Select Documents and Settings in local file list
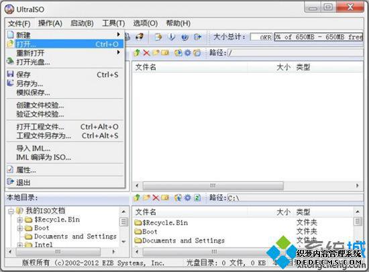Screen dimensions: 369x272 [183, 240]
